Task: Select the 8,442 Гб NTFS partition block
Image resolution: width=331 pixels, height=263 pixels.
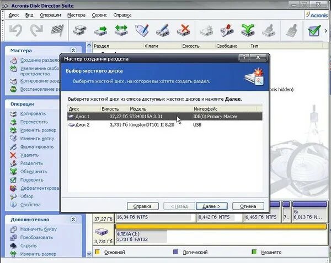Action: 220,217
